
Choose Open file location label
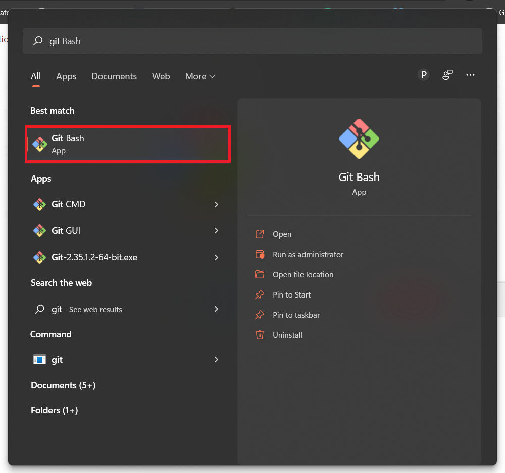[x=303, y=275]
